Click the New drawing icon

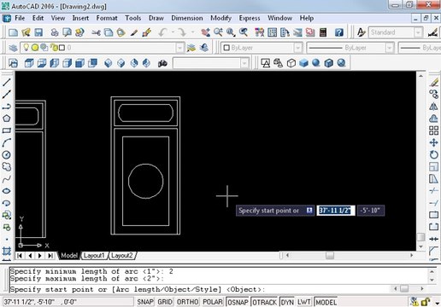click(x=13, y=32)
